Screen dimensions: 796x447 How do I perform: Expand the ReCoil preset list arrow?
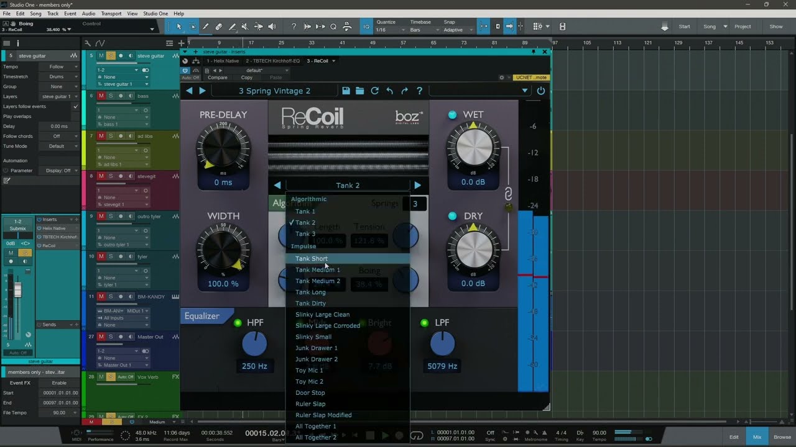coord(525,91)
